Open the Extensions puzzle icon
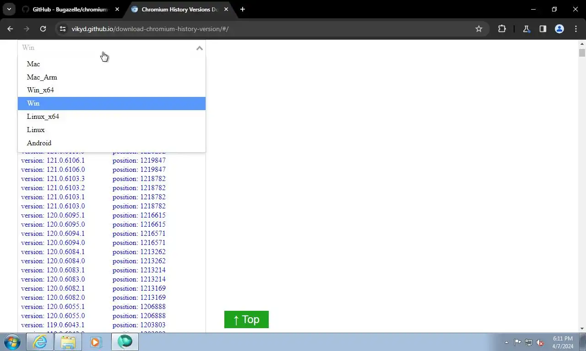Image resolution: width=586 pixels, height=351 pixels. (x=502, y=29)
